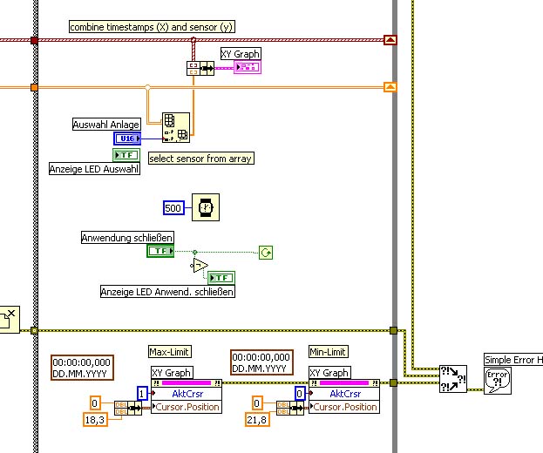Click the Anzeige LED Anwend. schließen label
This screenshot has width=543, height=453.
[x=167, y=291]
